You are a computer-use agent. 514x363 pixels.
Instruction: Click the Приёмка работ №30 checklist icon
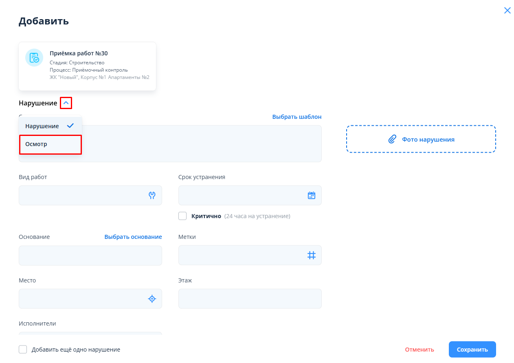34,58
